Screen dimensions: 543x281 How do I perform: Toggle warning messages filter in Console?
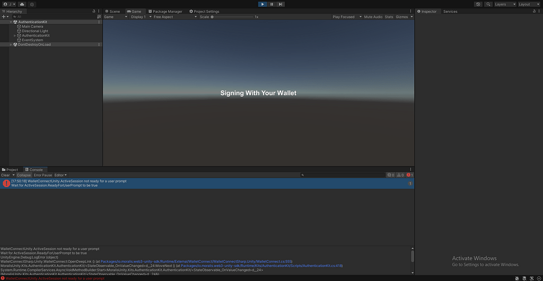click(400, 175)
